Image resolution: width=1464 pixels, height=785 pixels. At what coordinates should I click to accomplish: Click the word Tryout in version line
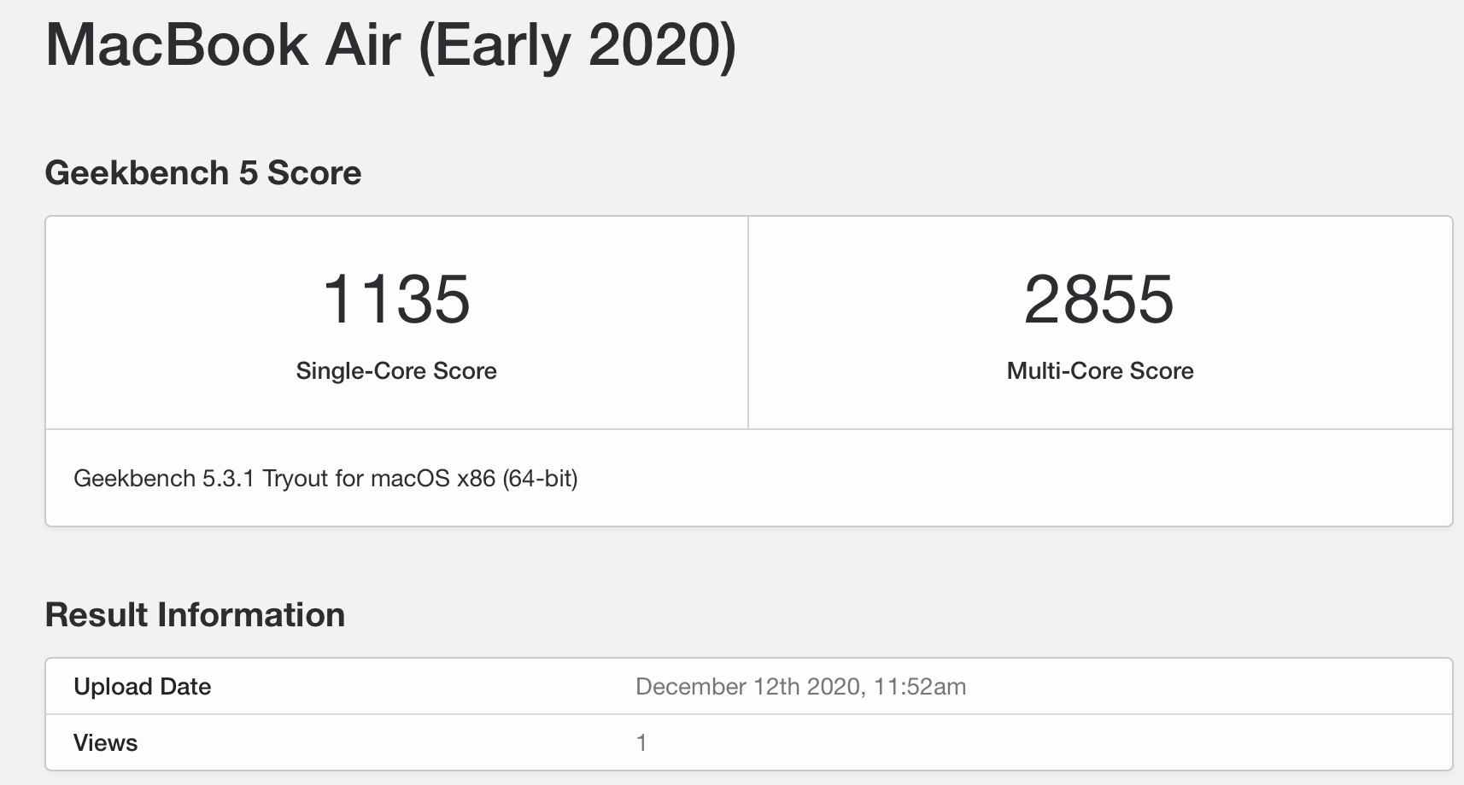(295, 479)
